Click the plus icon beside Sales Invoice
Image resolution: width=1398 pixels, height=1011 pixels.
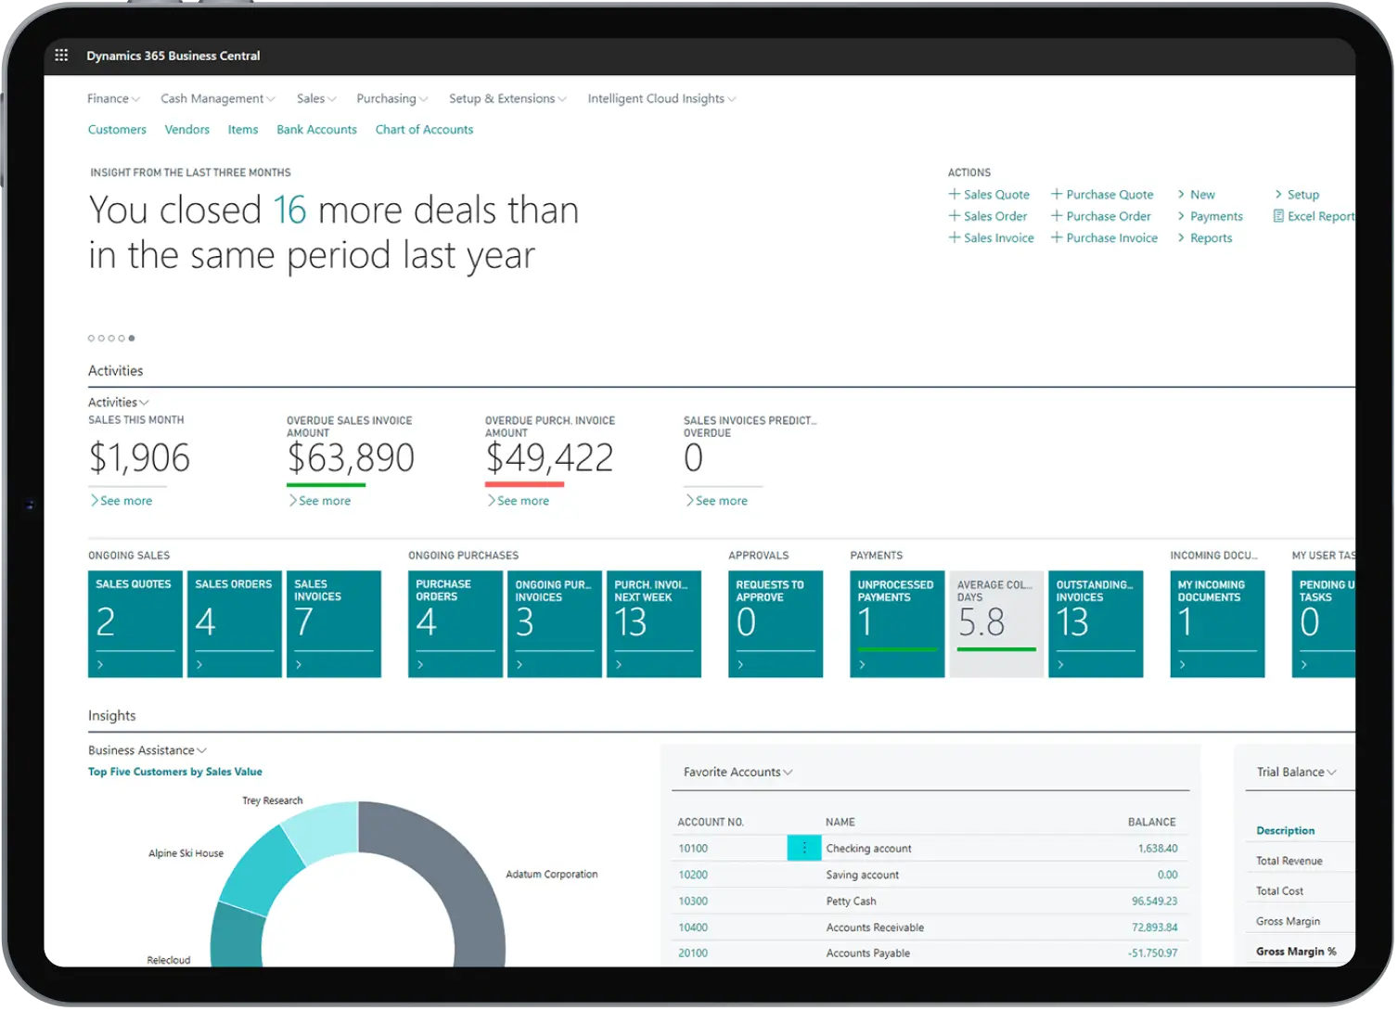point(954,237)
